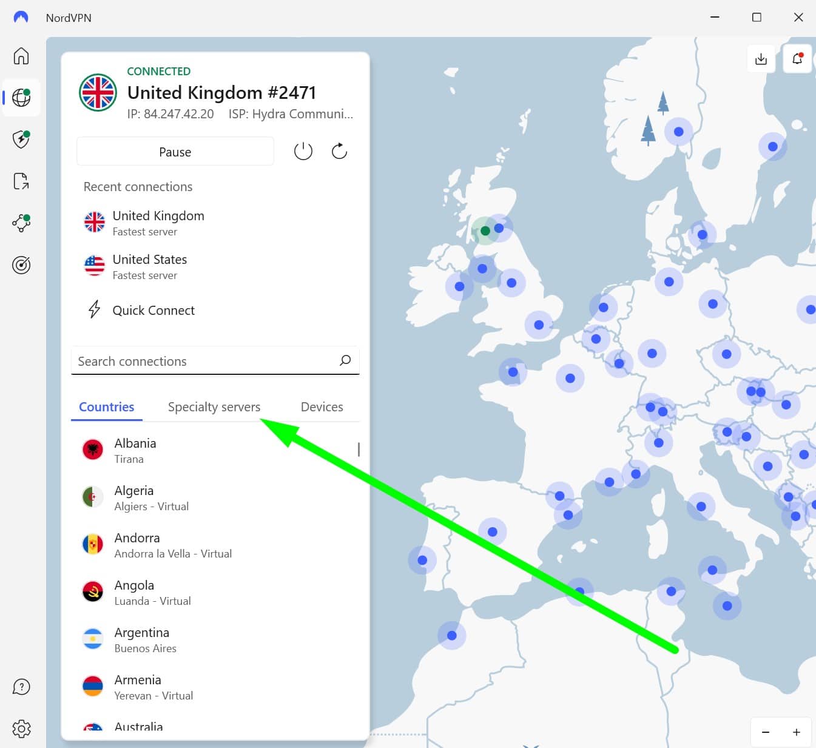Viewport: 816px width, 748px height.
Task: Reconnect to recent United Kingdom fastest server
Action: (215, 223)
